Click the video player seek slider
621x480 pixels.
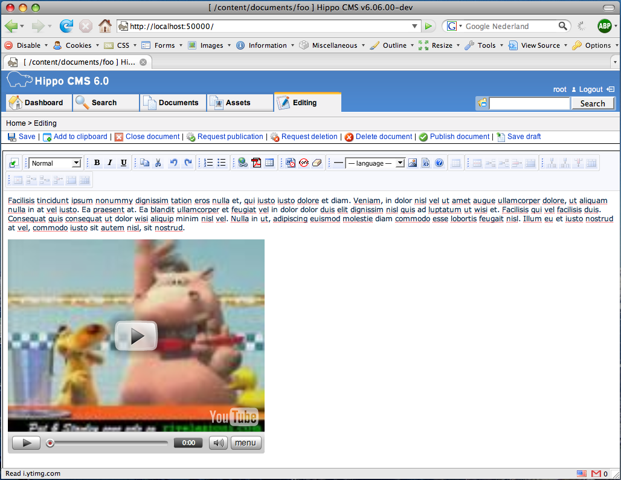(109, 443)
